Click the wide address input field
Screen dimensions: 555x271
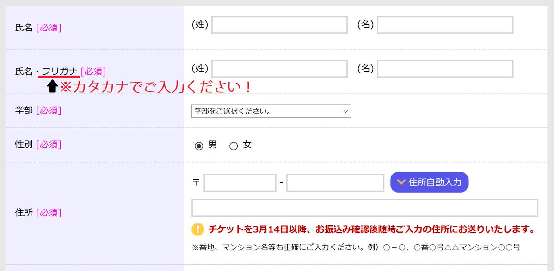point(365,207)
